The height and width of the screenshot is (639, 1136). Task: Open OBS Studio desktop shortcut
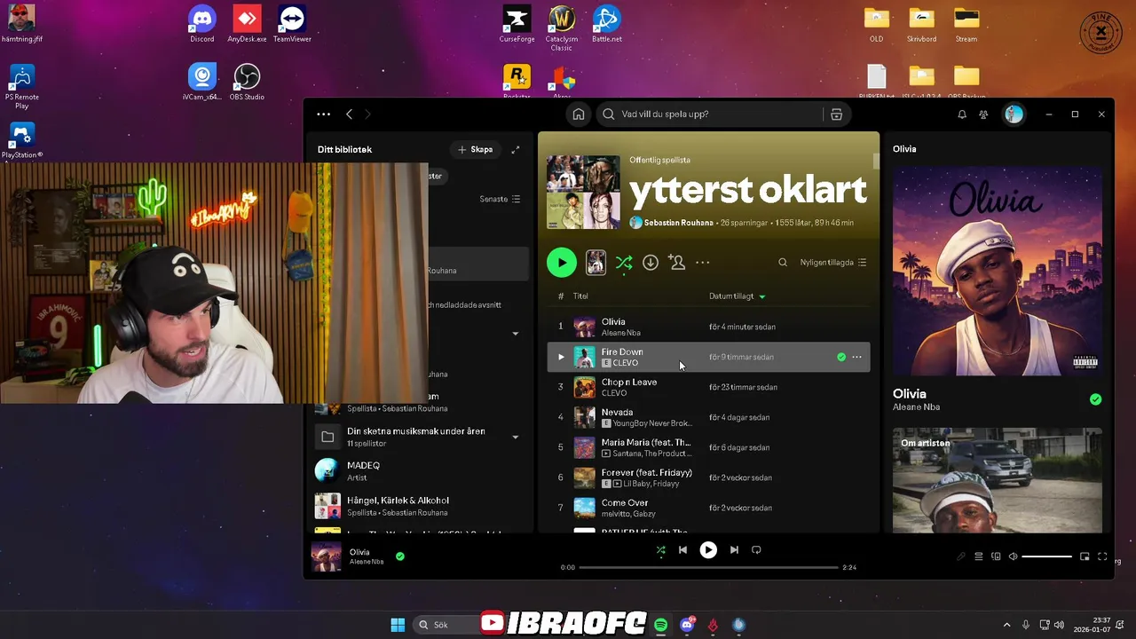click(x=247, y=82)
